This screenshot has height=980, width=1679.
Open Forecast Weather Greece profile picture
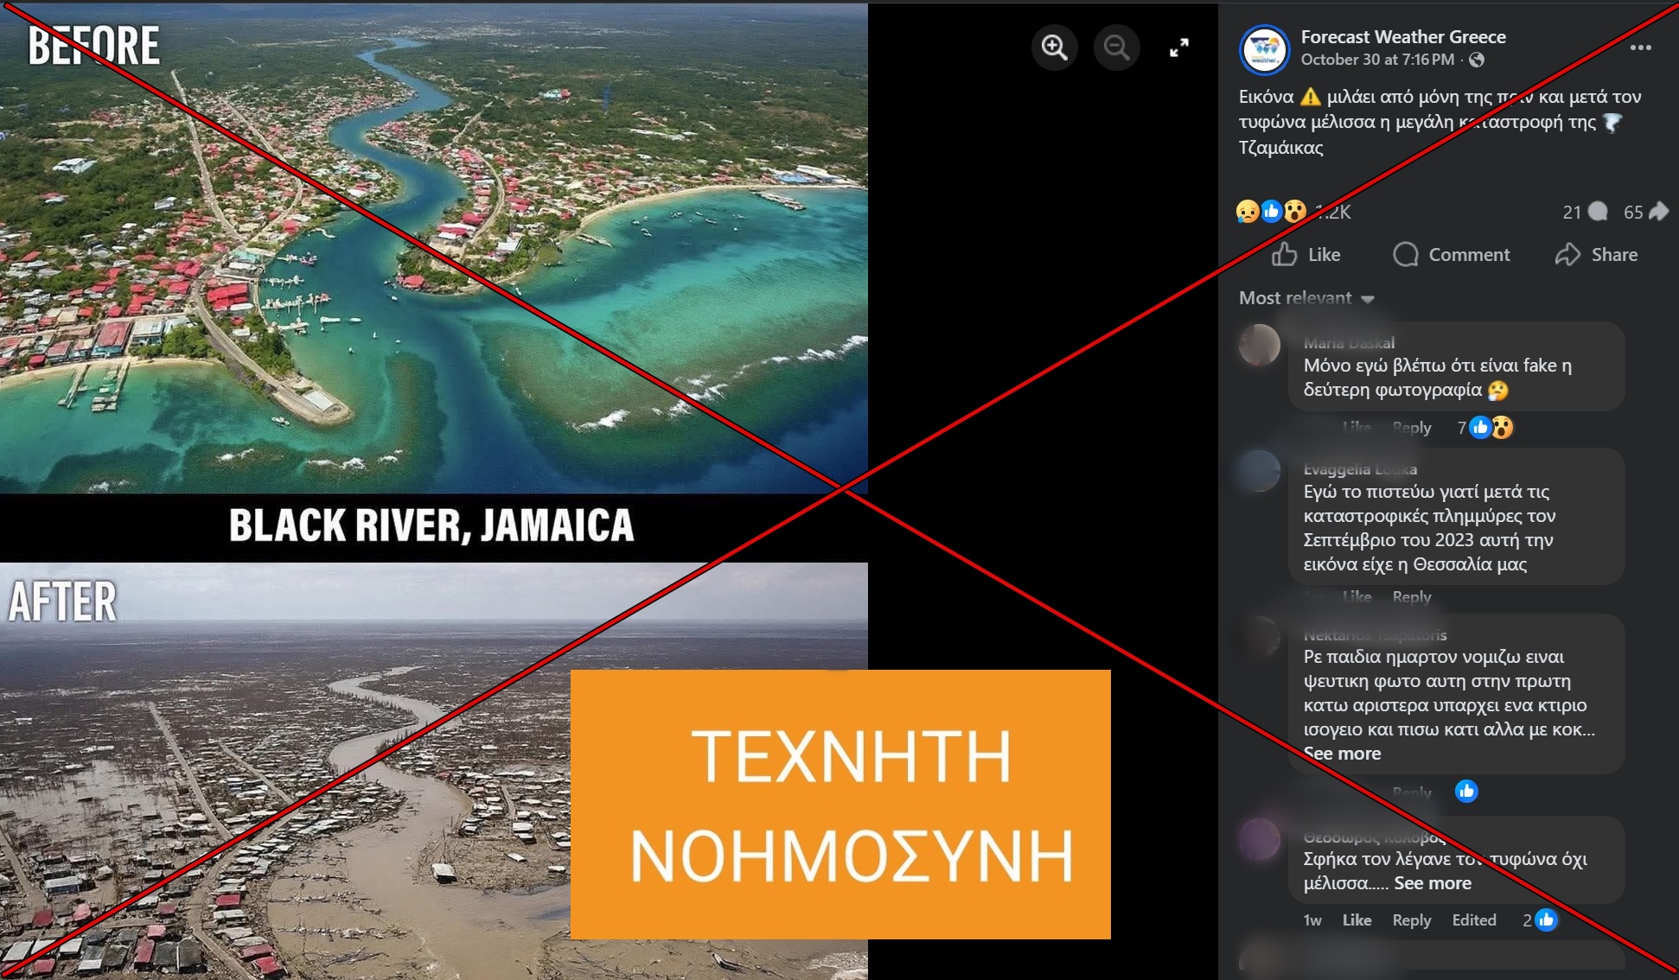(1264, 49)
